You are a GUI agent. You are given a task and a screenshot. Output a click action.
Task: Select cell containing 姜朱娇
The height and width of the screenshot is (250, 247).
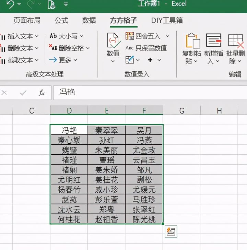click(x=106, y=170)
